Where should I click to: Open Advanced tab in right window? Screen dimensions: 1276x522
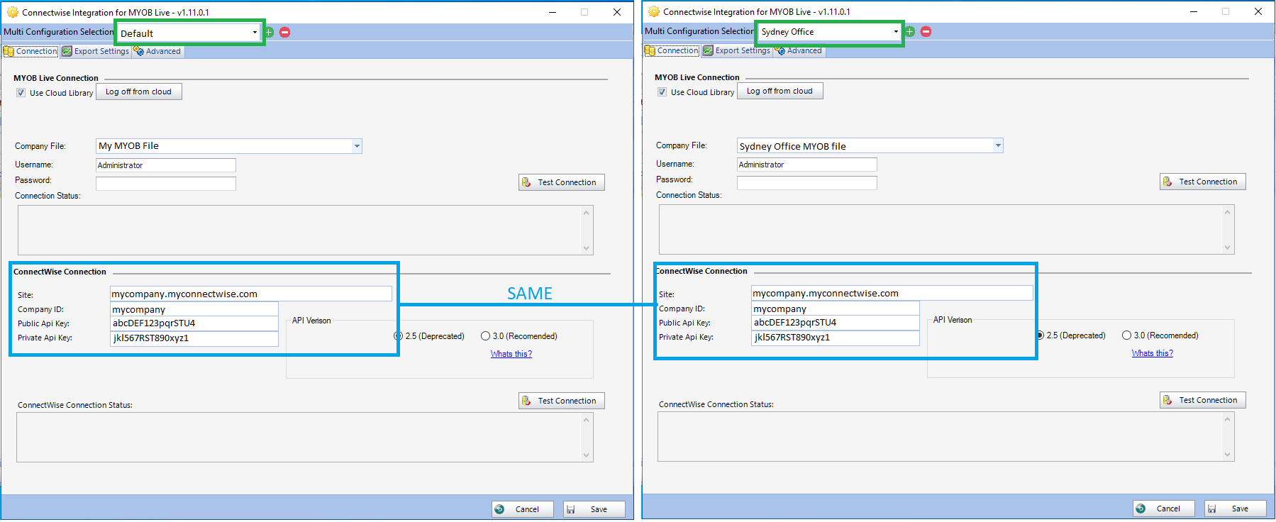tap(799, 50)
